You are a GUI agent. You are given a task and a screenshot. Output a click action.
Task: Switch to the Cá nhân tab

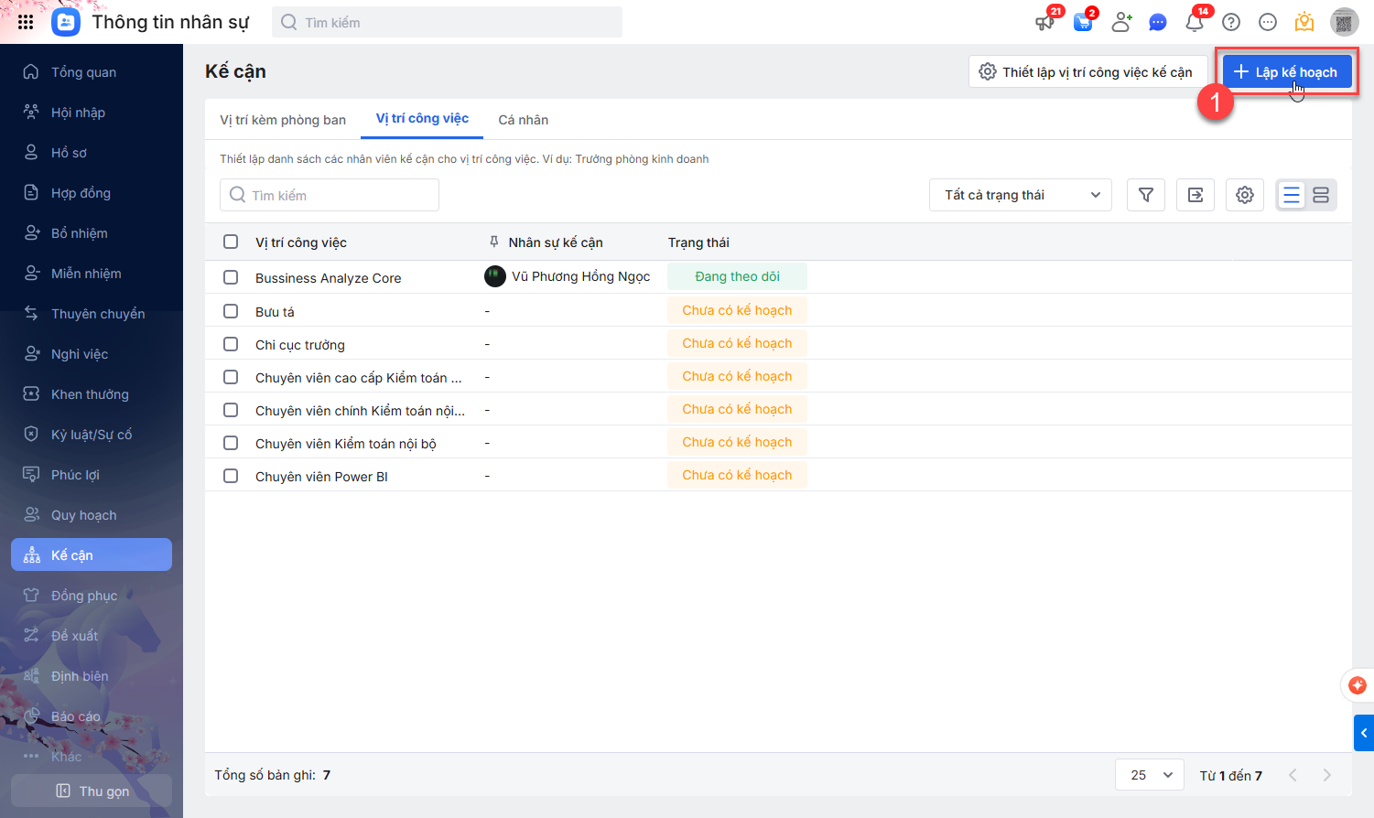524,120
